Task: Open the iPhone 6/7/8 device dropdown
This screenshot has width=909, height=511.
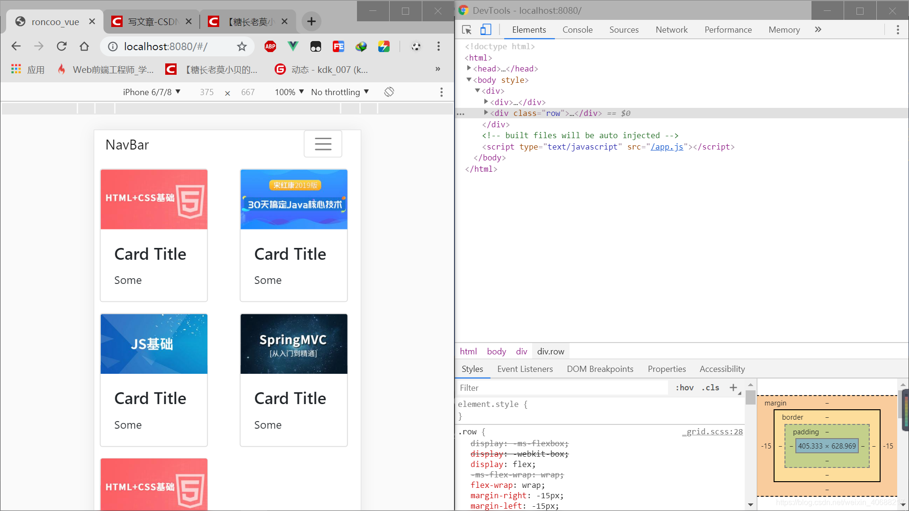Action: [151, 92]
